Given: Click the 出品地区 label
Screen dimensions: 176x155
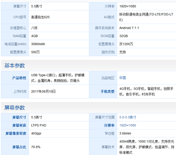Looking at the screenshot, I should 108,78.
